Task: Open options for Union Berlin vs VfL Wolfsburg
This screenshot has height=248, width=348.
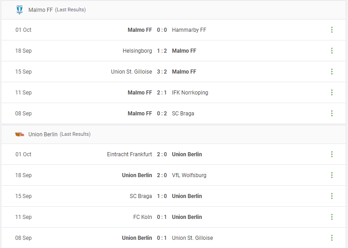Action: tap(332, 175)
